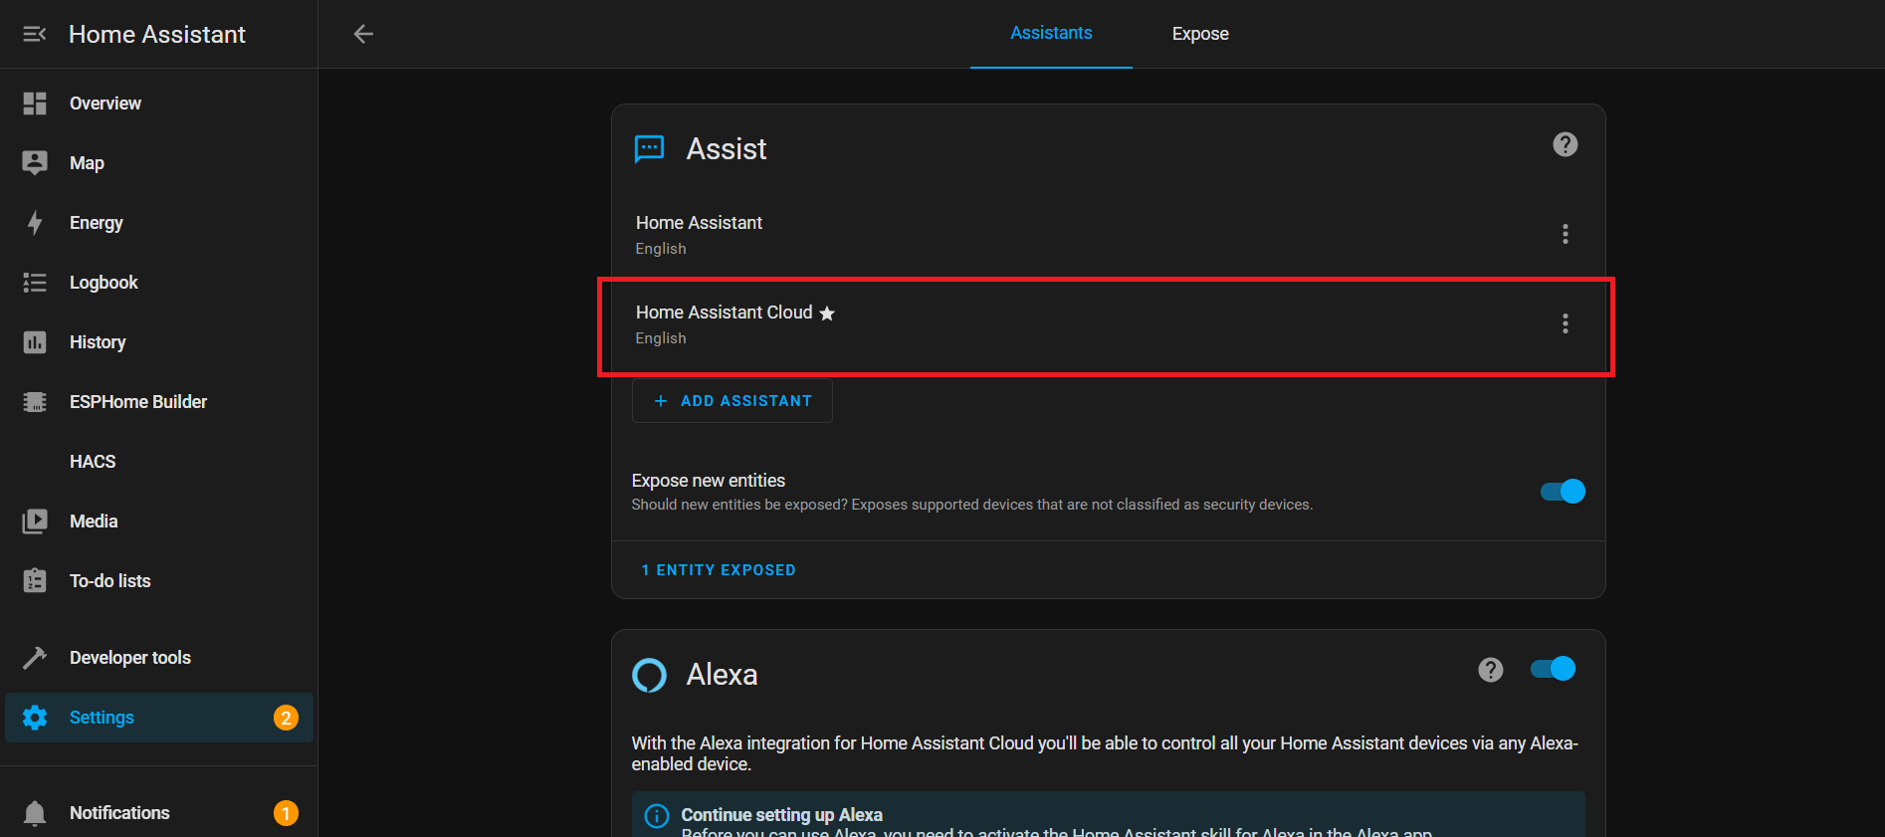
Task: Open options menu for Home Assistant Cloud
Action: (1566, 323)
